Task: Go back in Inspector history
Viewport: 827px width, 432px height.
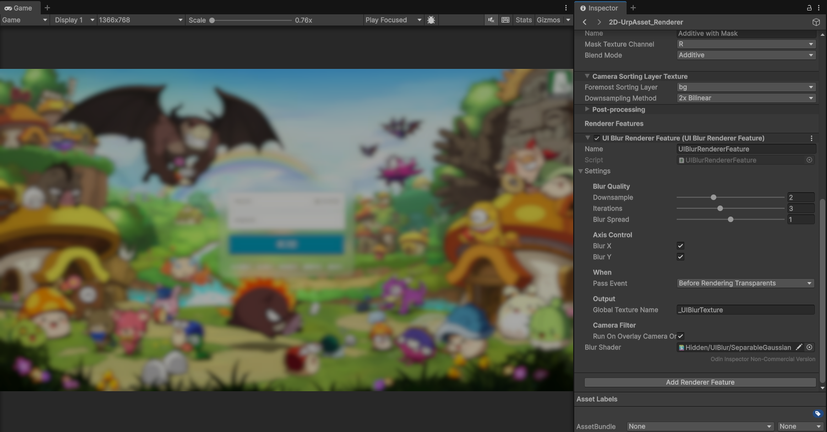Action: click(585, 22)
